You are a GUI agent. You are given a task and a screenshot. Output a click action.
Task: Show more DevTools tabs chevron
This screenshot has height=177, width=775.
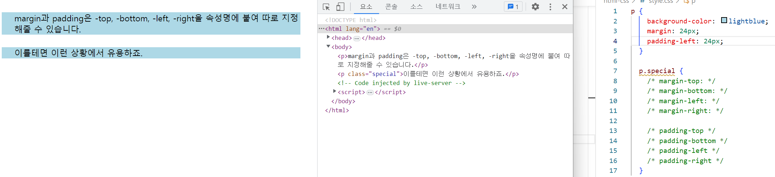point(474,7)
